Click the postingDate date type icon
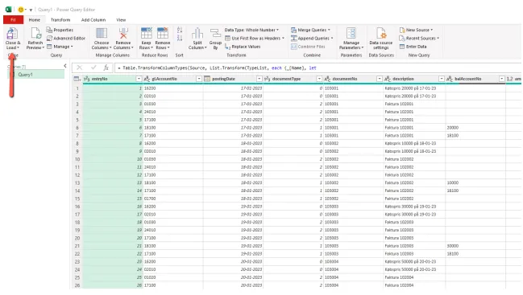This screenshot has width=523, height=295. [x=207, y=79]
